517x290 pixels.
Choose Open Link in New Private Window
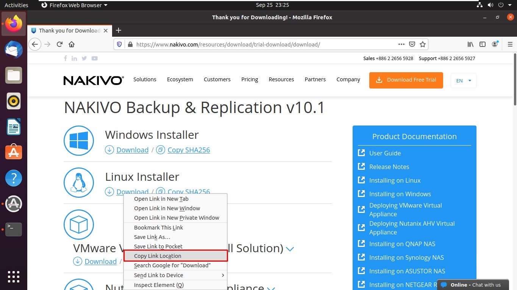point(175,218)
